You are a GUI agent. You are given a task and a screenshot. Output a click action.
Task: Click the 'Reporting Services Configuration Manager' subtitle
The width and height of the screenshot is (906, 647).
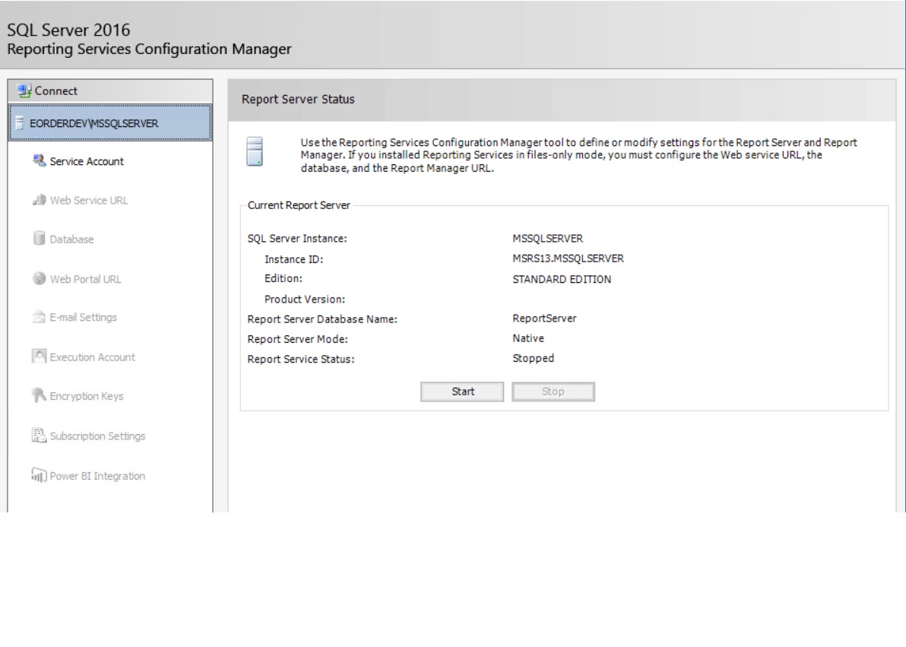tap(149, 49)
